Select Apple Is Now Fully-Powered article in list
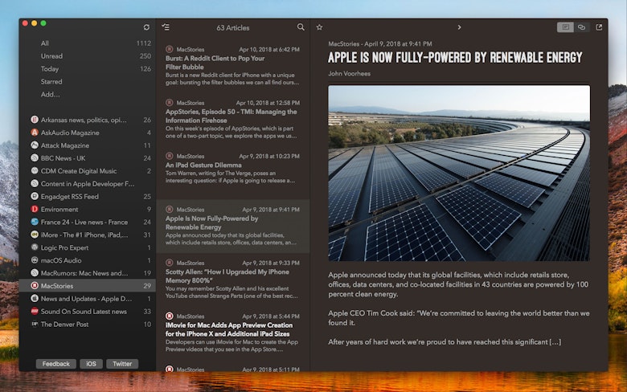Image resolution: width=627 pixels, height=392 pixels. [233, 227]
